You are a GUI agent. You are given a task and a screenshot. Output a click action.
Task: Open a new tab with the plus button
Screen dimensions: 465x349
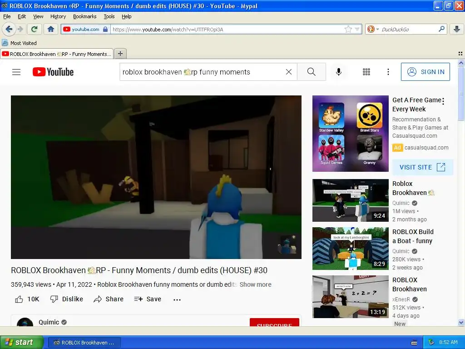(x=120, y=54)
